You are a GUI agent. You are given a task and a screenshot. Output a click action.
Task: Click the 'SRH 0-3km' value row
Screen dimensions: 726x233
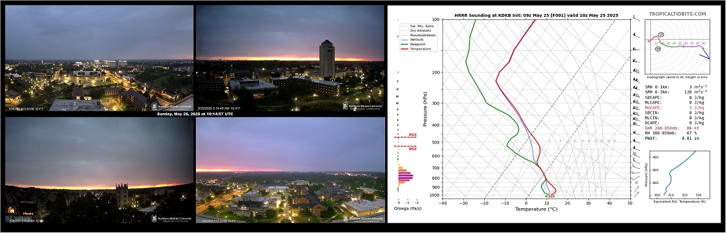[x=676, y=92]
